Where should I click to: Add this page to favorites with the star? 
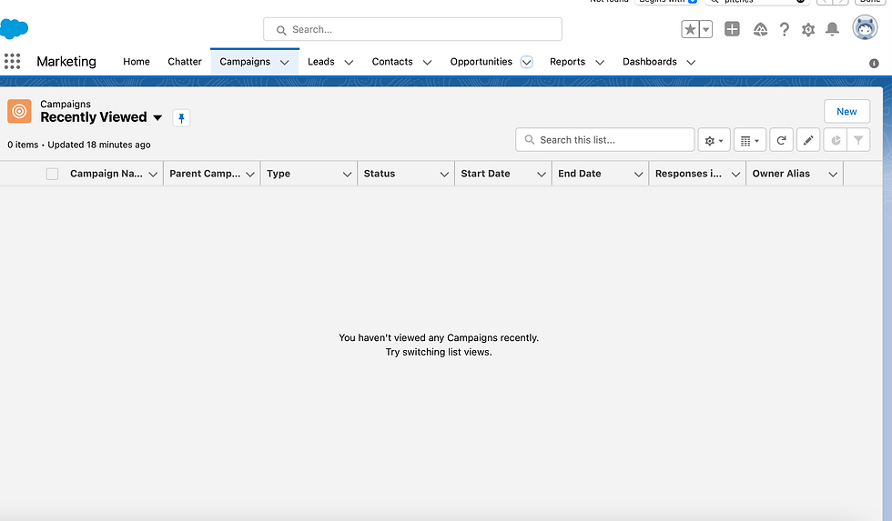pos(690,29)
